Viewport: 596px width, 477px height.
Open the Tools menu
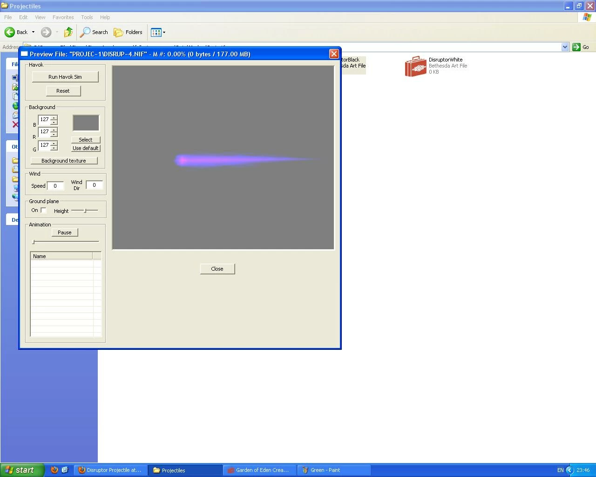pos(87,17)
